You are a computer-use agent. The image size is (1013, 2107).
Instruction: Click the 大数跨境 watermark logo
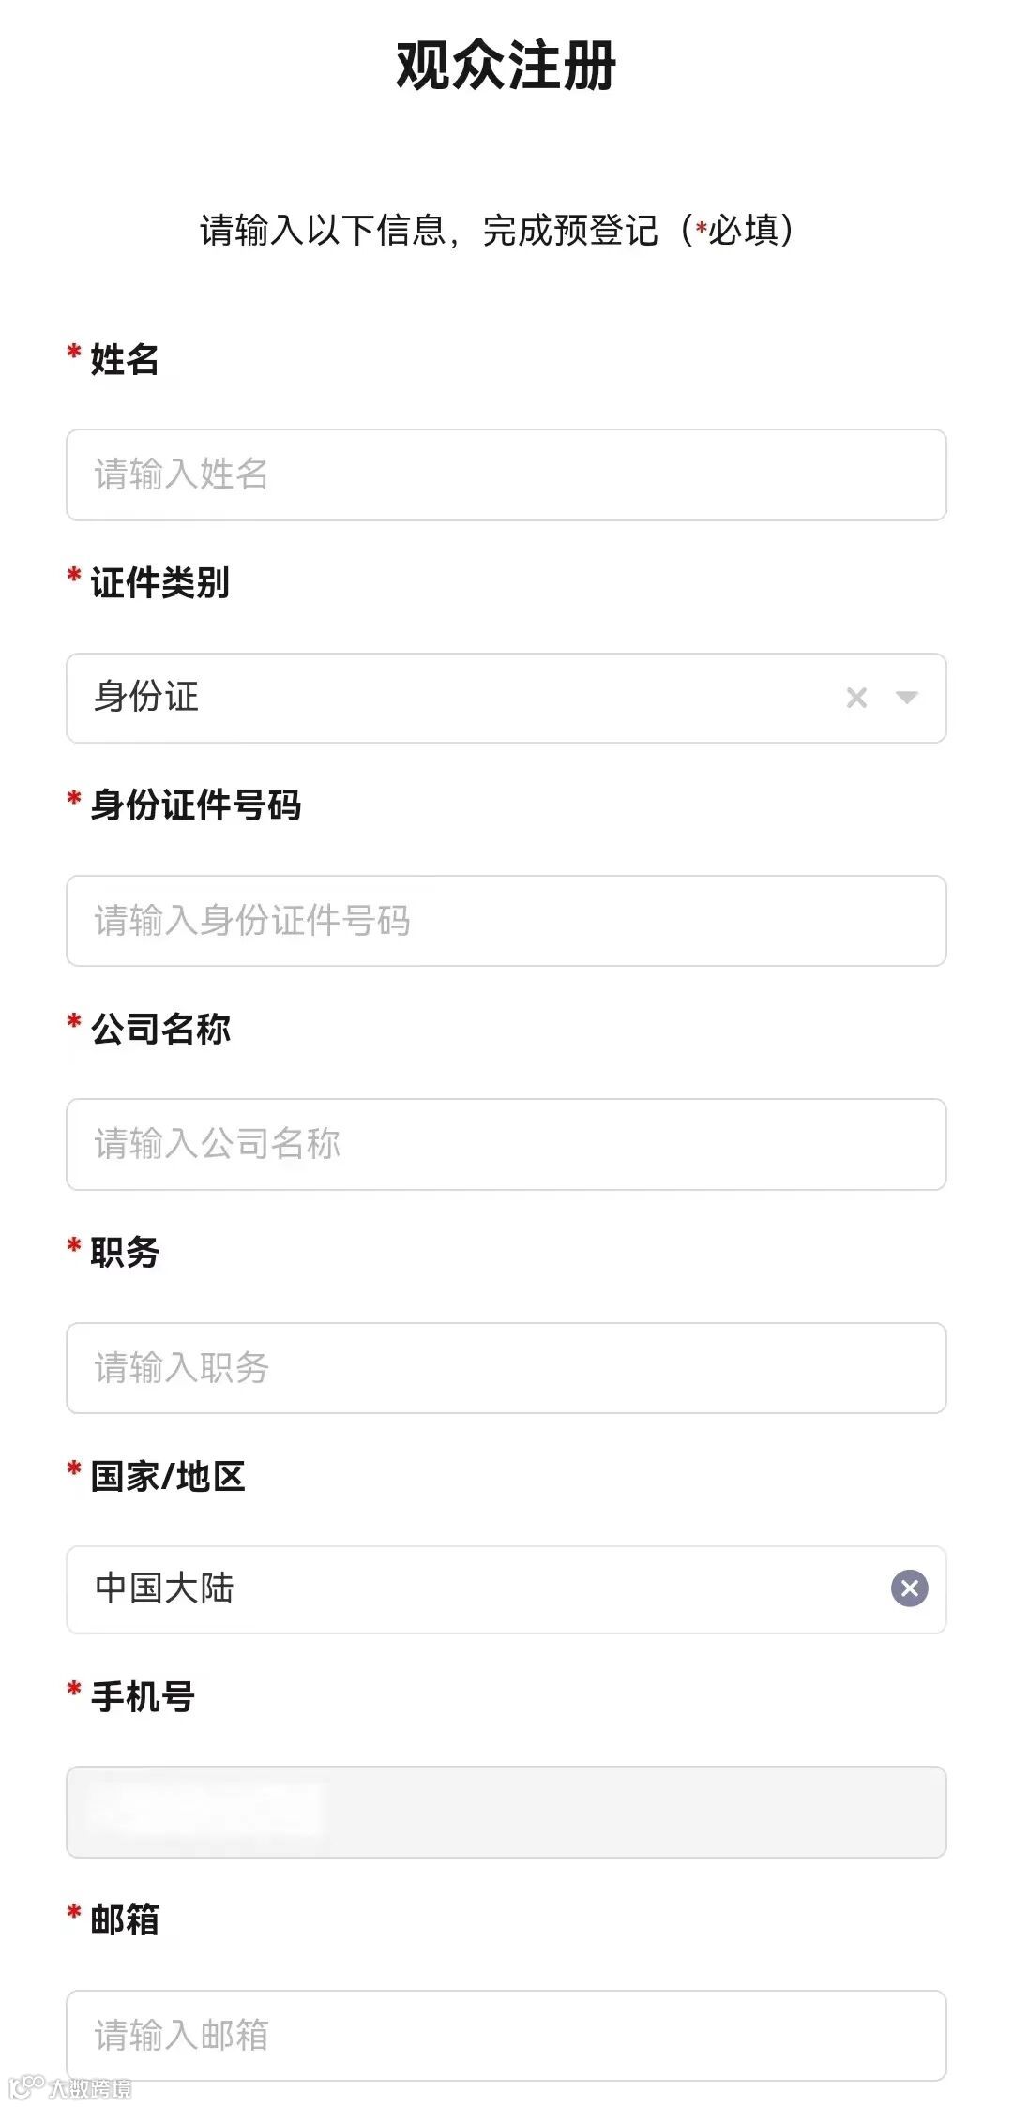70,2087
